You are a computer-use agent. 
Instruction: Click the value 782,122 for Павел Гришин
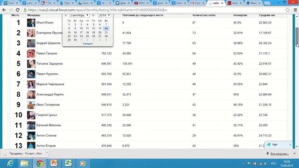pyautogui.click(x=107, y=54)
